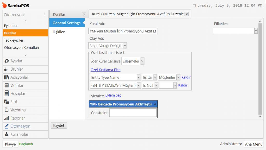Click the Kullanıcılar user icon
Screen dimensions: 266x150
pos(6,134)
